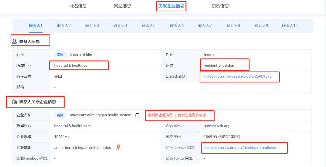This screenshot has height=167, width=326.
Task: Click the 企业Facebook网址 label
Action: pos(32,159)
